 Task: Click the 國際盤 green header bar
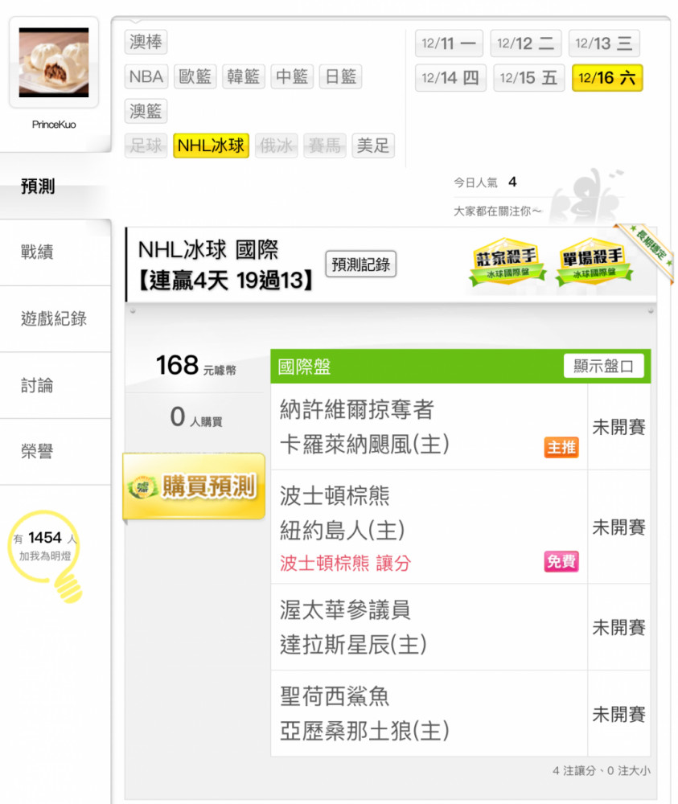(x=460, y=366)
